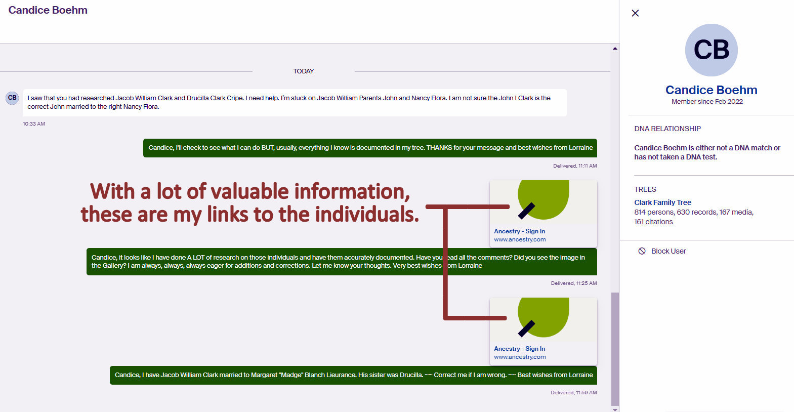Click Candice Boehm name in side panel
794x412 pixels.
coord(711,90)
